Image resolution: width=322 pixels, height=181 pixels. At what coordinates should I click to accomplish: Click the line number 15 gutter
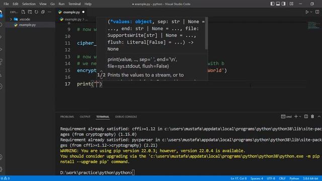[67, 70]
